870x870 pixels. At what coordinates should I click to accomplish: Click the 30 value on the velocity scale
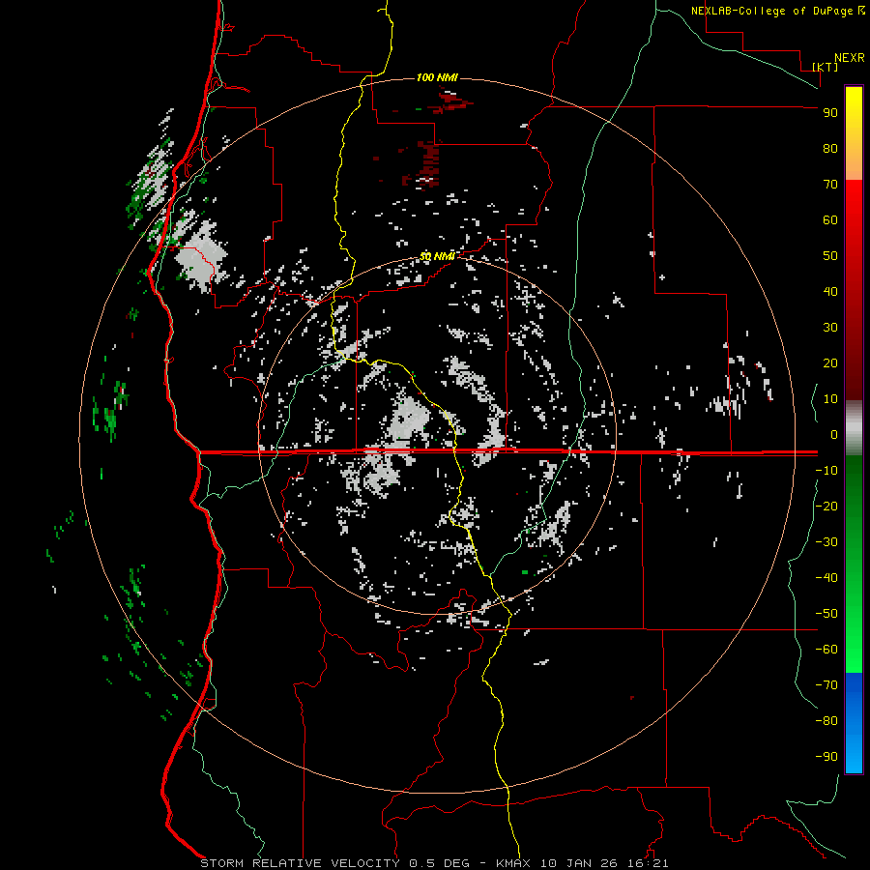830,328
